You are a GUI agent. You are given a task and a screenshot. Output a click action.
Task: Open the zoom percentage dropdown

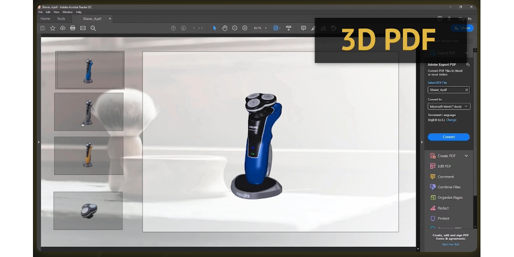(x=266, y=28)
